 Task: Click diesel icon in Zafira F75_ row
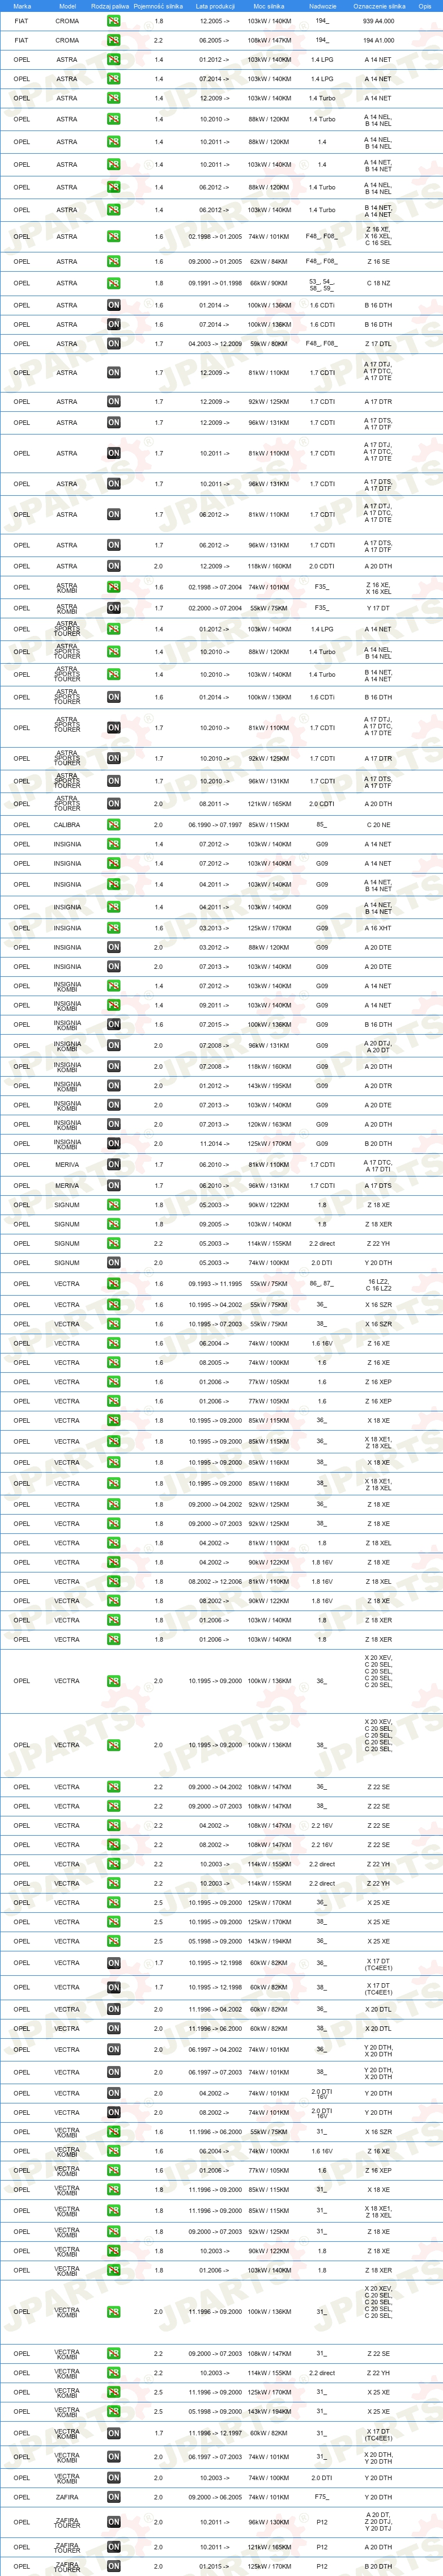tap(114, 2497)
